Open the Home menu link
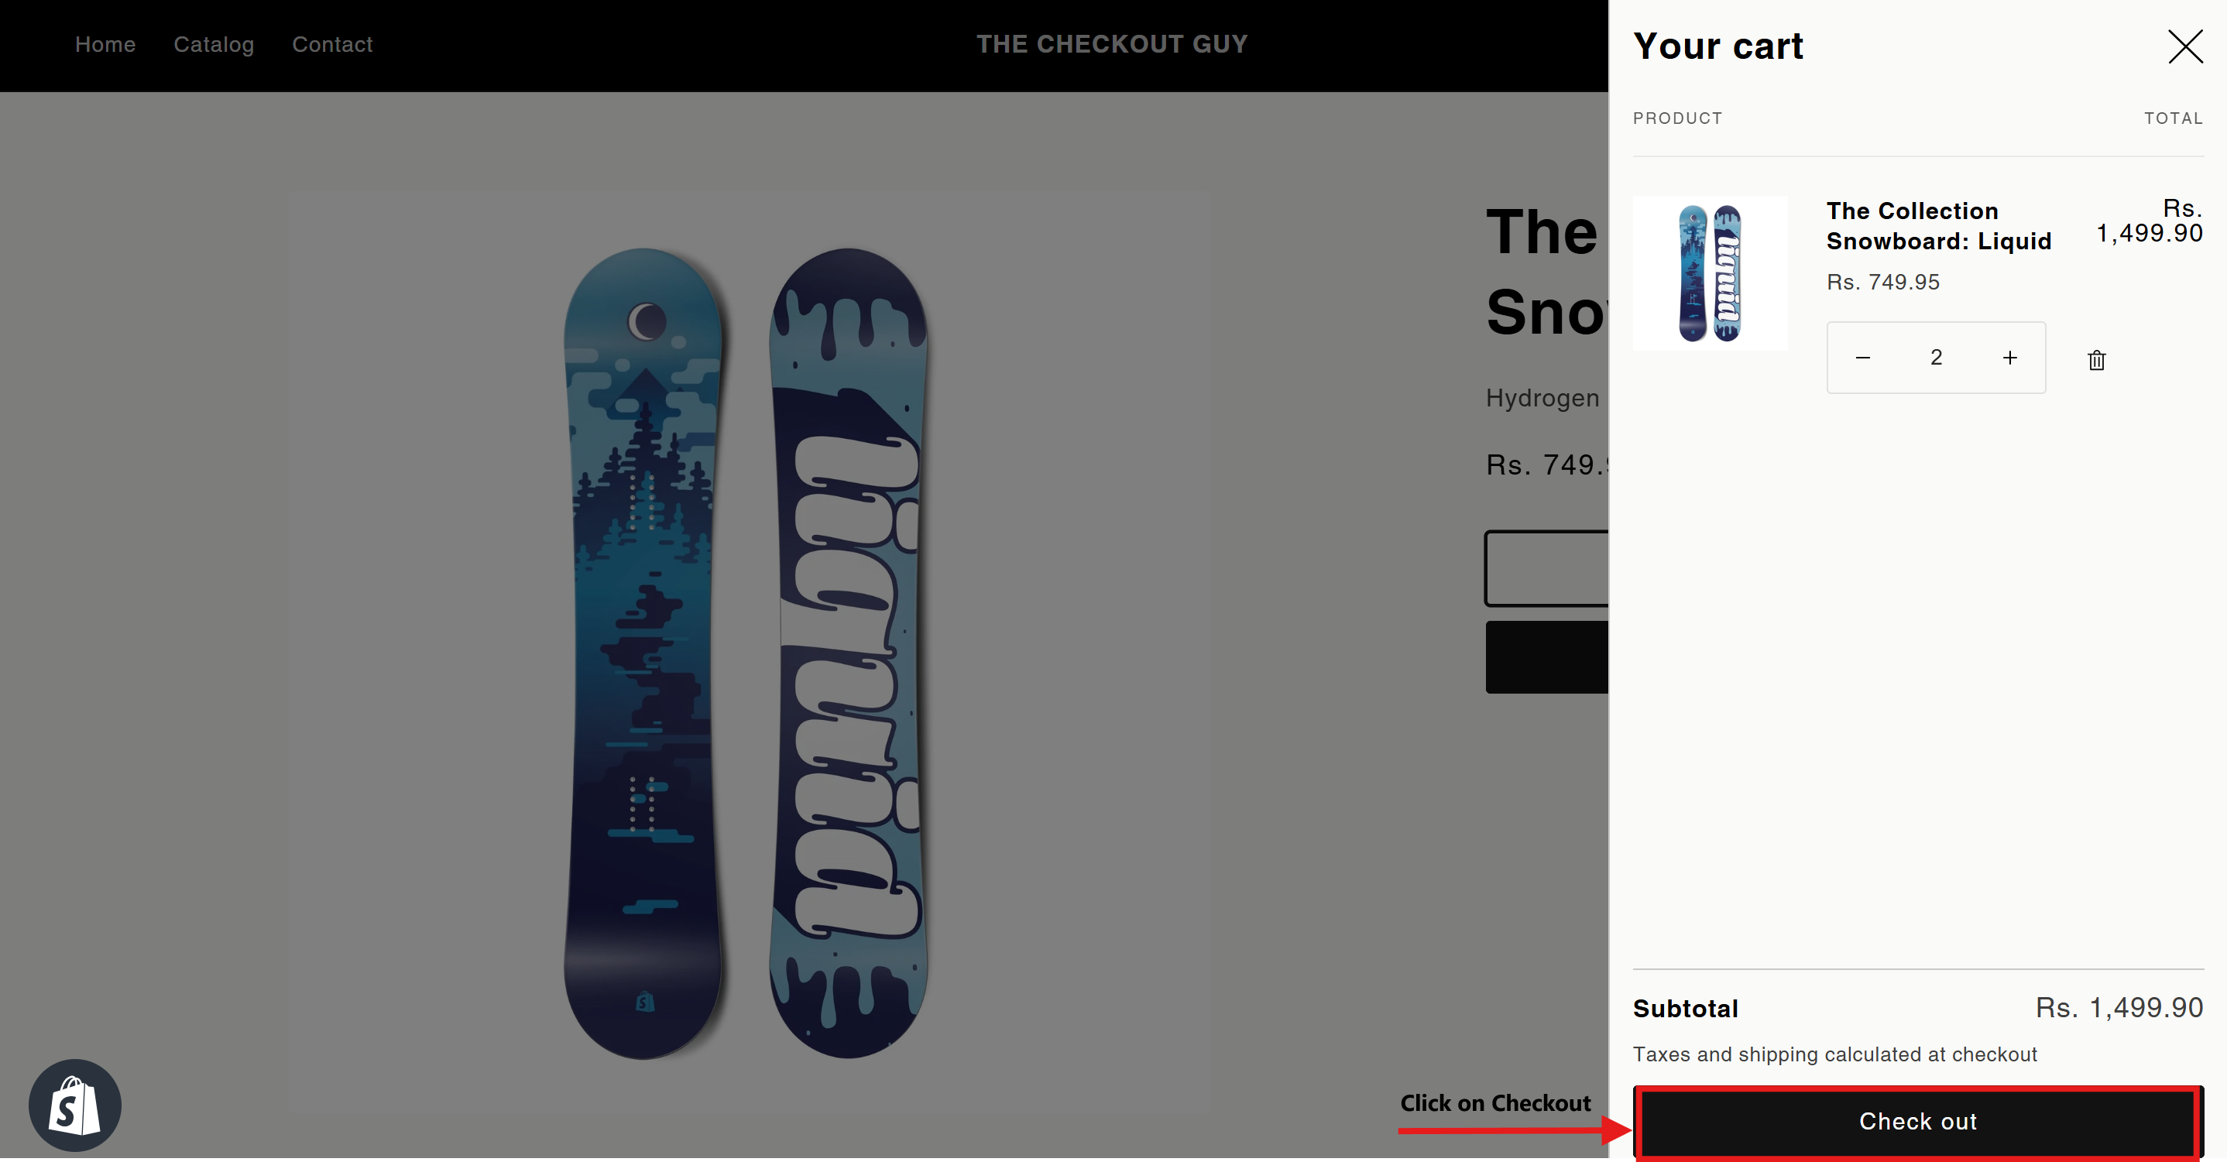 coord(105,44)
